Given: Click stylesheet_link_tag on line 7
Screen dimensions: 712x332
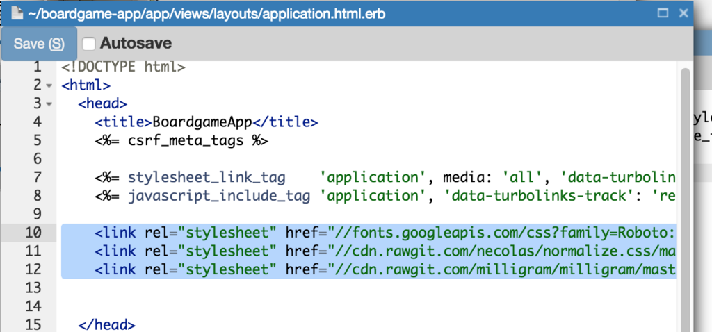Looking at the screenshot, I should point(207,177).
